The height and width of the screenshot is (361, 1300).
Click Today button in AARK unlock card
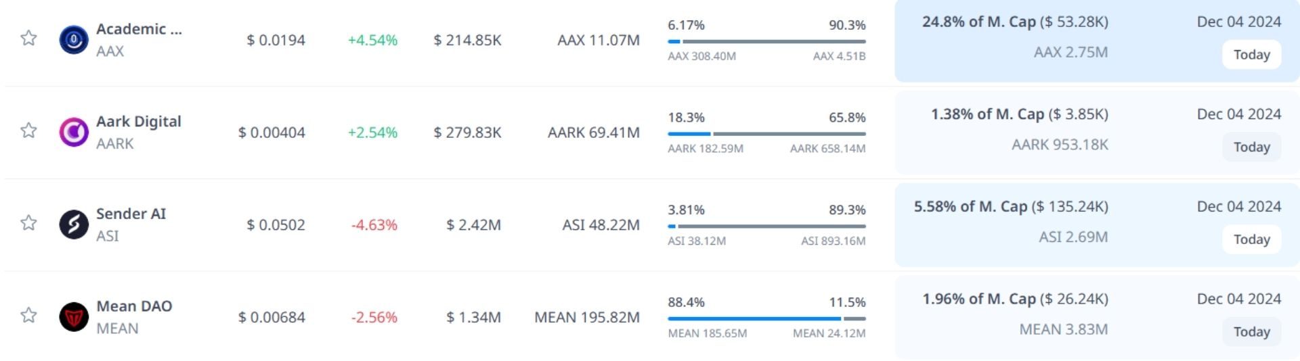click(x=1251, y=147)
